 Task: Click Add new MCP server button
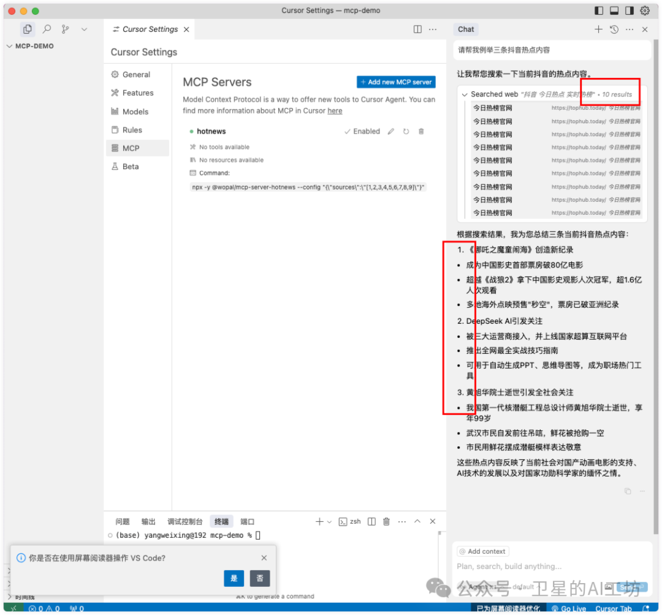[x=395, y=82]
